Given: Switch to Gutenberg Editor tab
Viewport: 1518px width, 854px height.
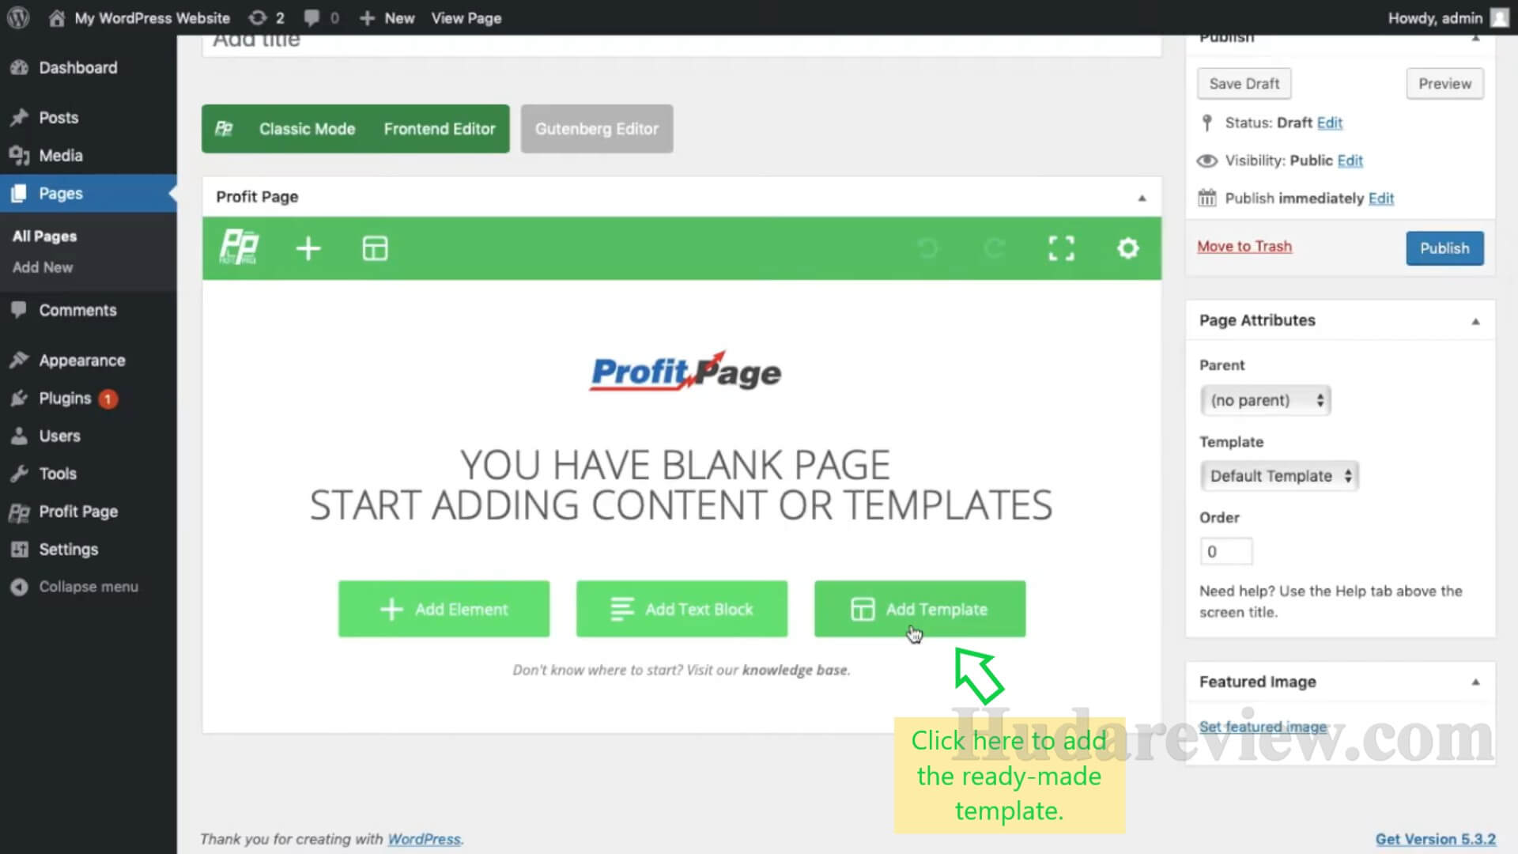Looking at the screenshot, I should pos(596,128).
